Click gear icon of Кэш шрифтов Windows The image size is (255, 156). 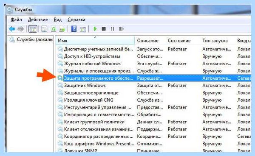pos(60,144)
